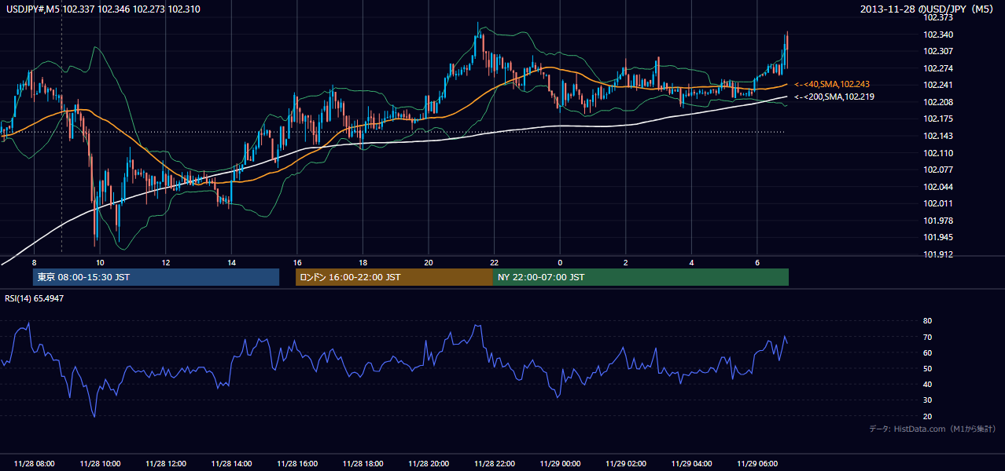Click the 102.274 price axis label
Image resolution: width=1005 pixels, height=471 pixels.
937,68
